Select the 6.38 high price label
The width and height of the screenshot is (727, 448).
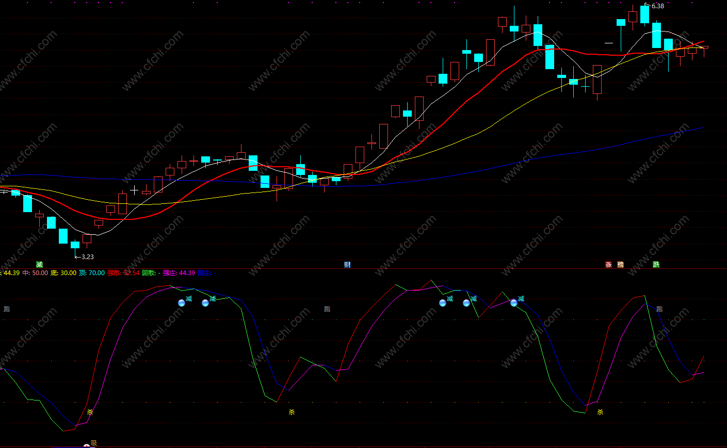coord(658,6)
